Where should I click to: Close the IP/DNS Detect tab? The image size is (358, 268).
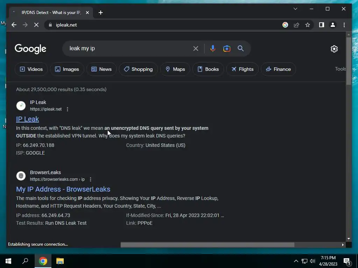tap(87, 13)
